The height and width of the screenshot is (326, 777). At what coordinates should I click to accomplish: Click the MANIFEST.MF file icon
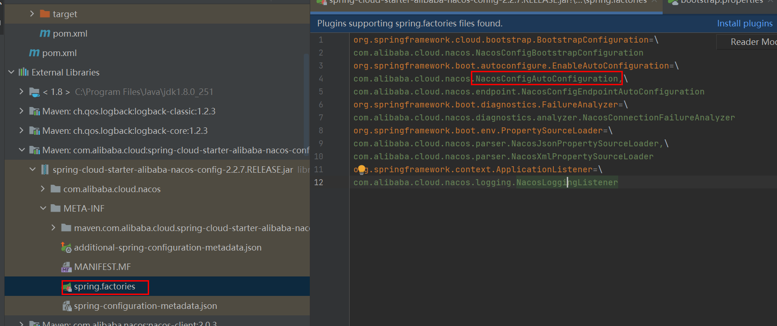tap(66, 267)
